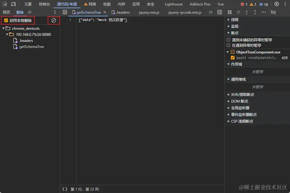The height and width of the screenshot is (193, 290).
Task: Close the getSchemaTree editor tab
Action: (105, 12)
